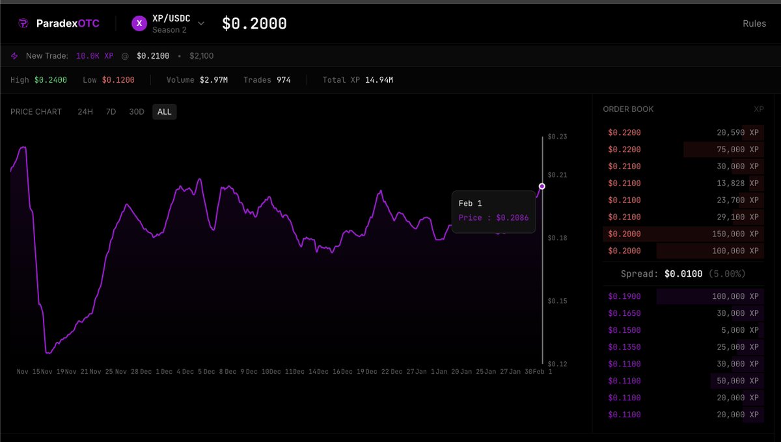Click the $0.2000 current price header

[x=254, y=23]
